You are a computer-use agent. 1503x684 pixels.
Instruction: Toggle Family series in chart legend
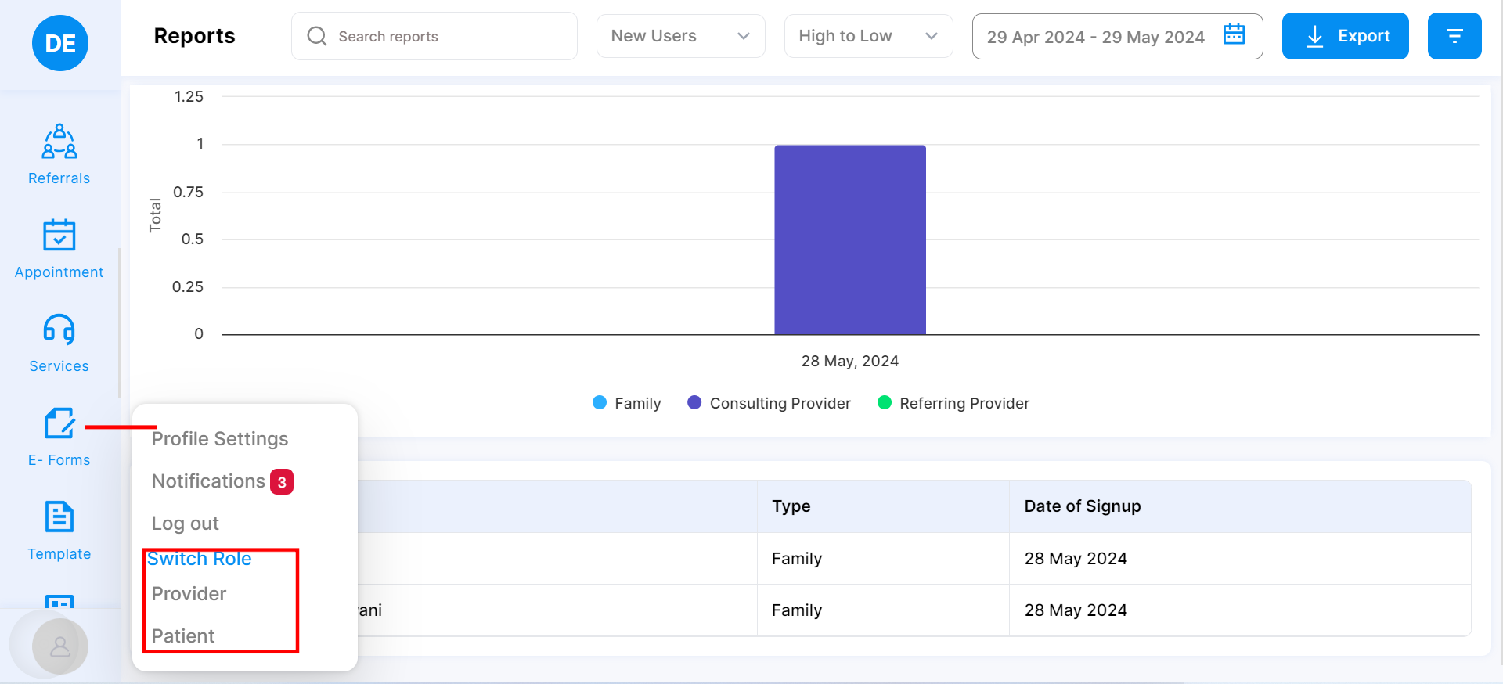pyautogui.click(x=627, y=403)
